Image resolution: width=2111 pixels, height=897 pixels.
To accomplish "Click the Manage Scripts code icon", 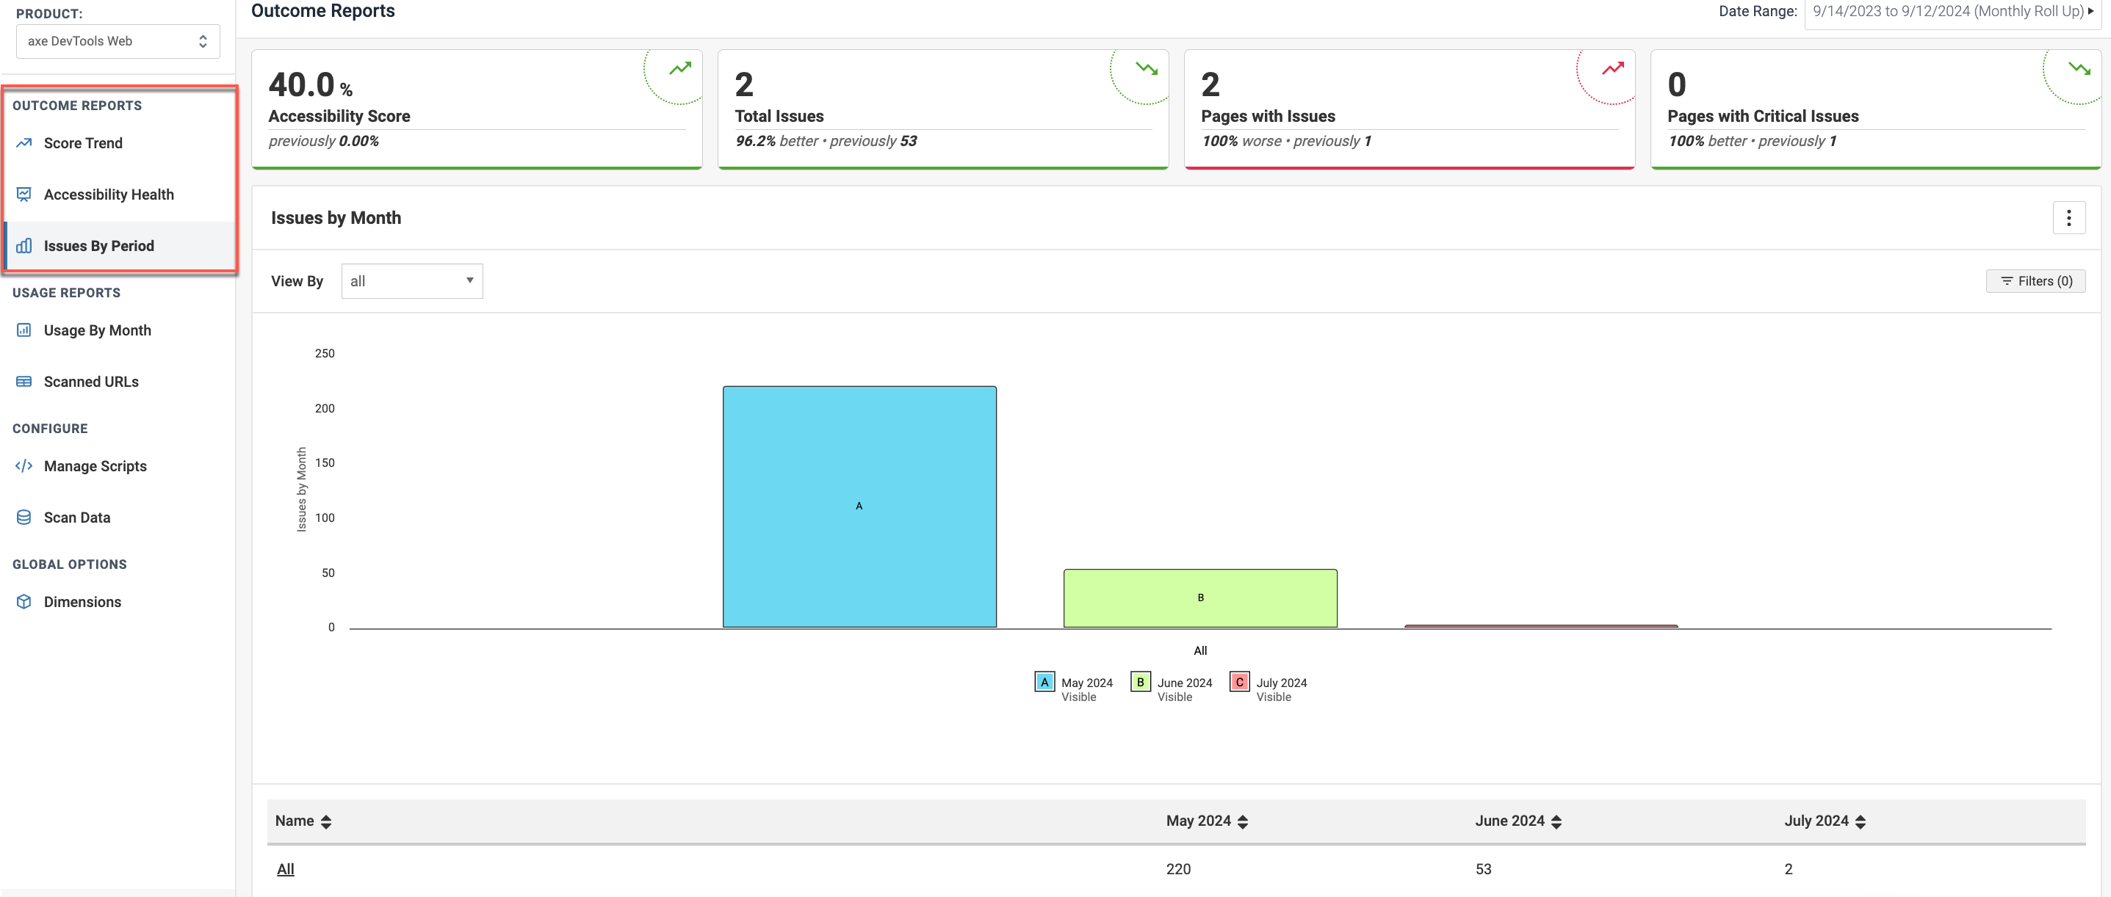I will (24, 466).
